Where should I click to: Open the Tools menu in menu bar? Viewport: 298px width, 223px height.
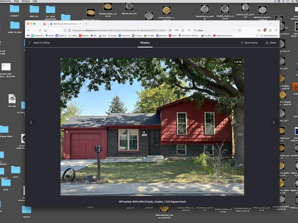point(16,1)
